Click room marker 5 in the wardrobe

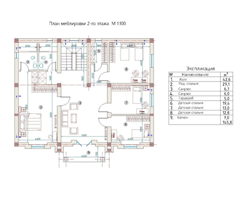pyautogui.click(x=99, y=51)
